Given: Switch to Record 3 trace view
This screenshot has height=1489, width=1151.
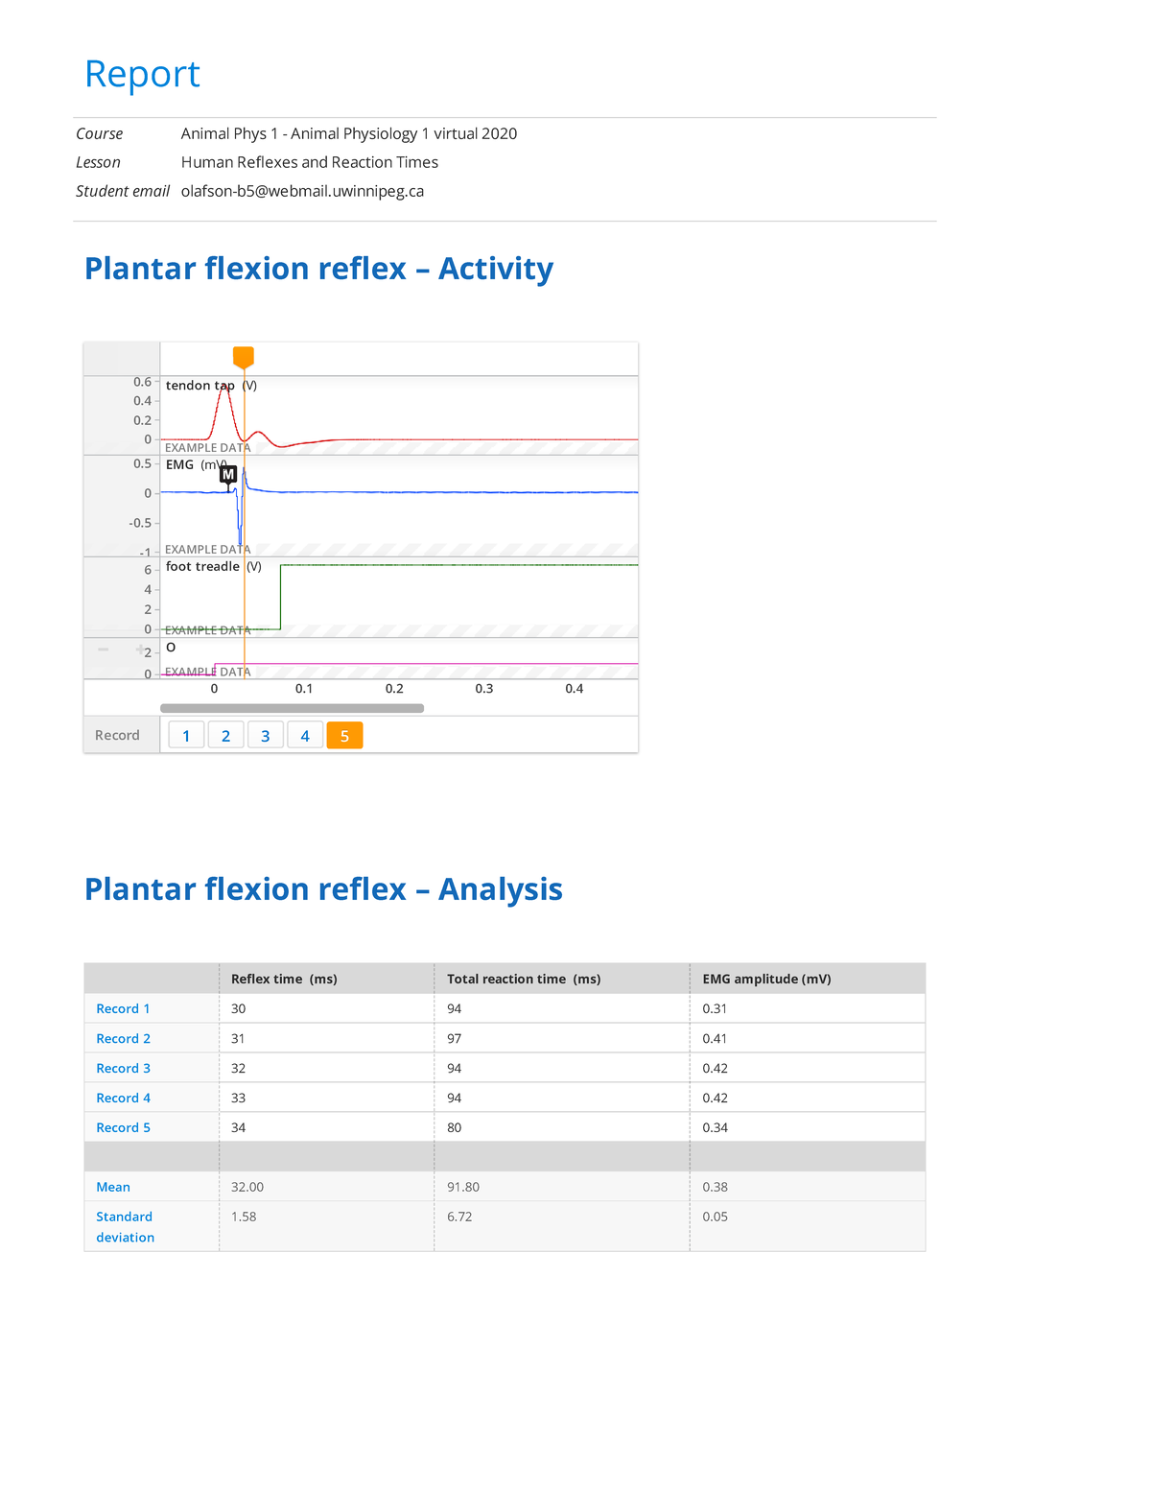Looking at the screenshot, I should pyautogui.click(x=265, y=735).
